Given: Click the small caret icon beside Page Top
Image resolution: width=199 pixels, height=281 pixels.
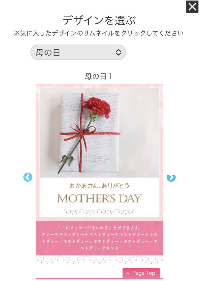Looking at the screenshot, I should pyautogui.click(x=128, y=273).
